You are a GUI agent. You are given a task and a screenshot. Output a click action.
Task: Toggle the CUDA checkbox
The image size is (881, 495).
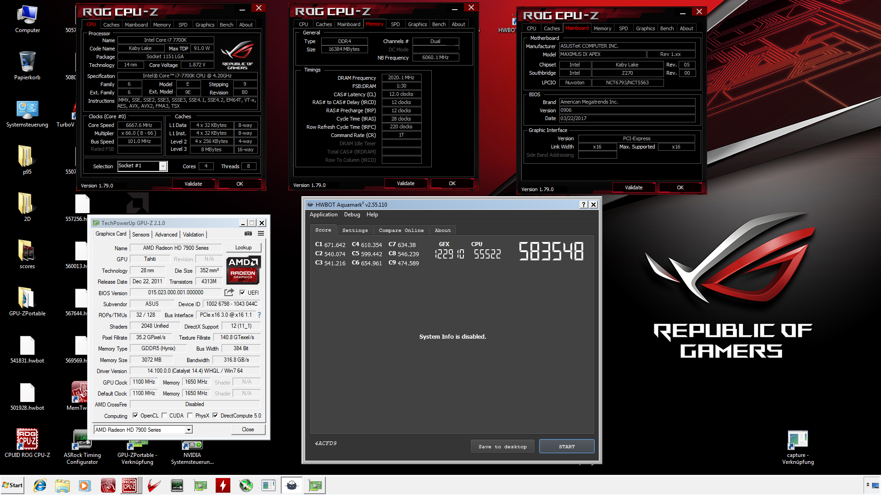(x=164, y=416)
